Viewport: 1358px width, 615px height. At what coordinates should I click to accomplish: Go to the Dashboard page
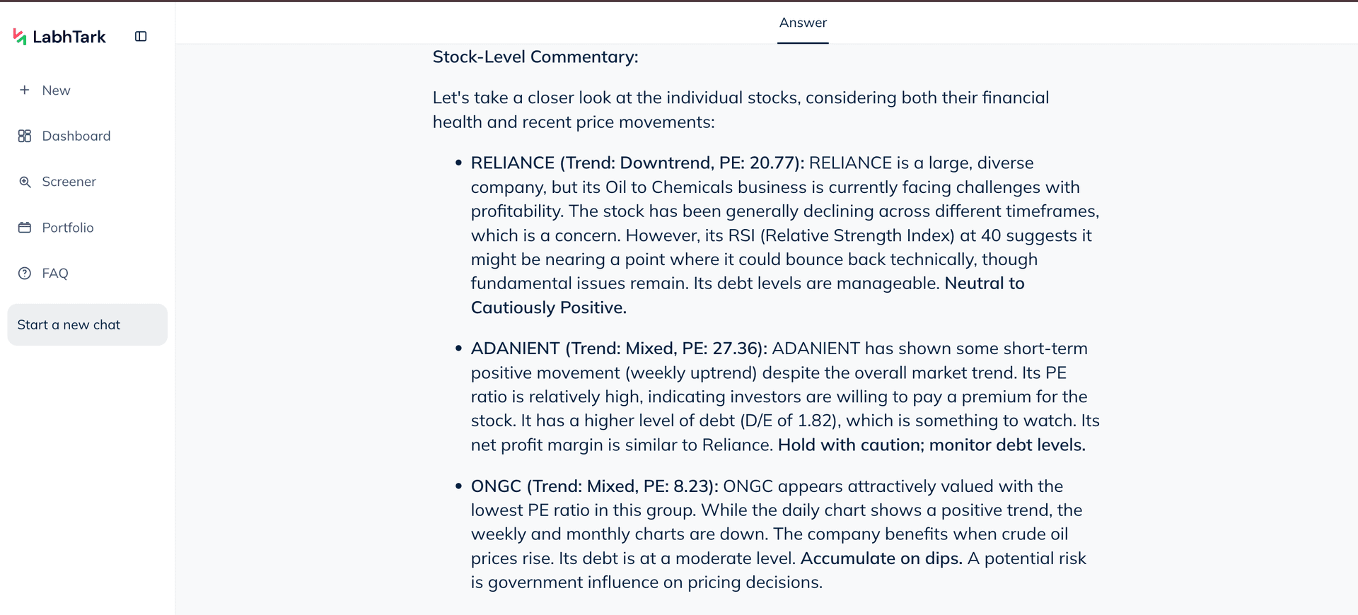(x=76, y=136)
